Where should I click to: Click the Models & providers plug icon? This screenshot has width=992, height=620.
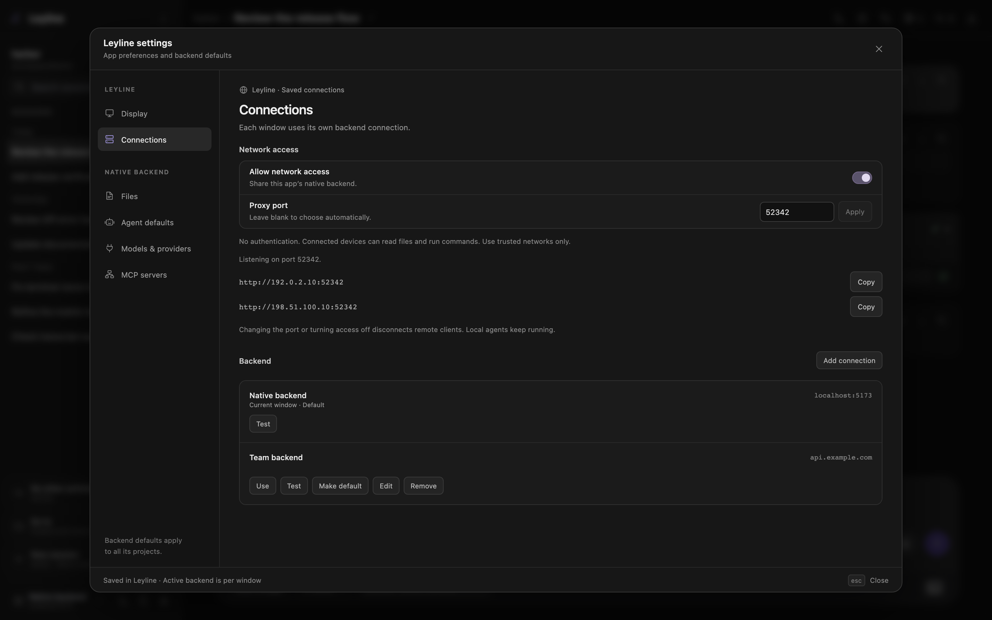(110, 248)
